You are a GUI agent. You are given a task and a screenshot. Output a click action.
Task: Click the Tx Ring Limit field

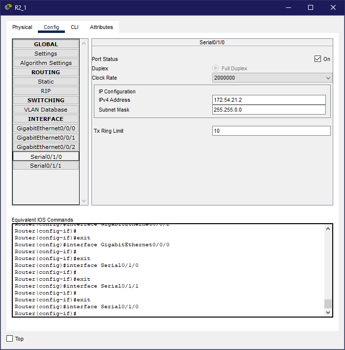point(271,131)
